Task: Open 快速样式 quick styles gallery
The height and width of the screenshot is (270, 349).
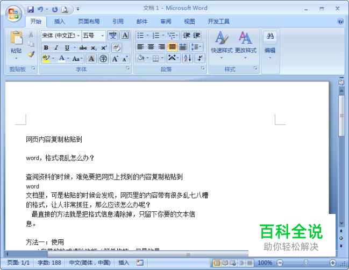Action: click(222, 45)
